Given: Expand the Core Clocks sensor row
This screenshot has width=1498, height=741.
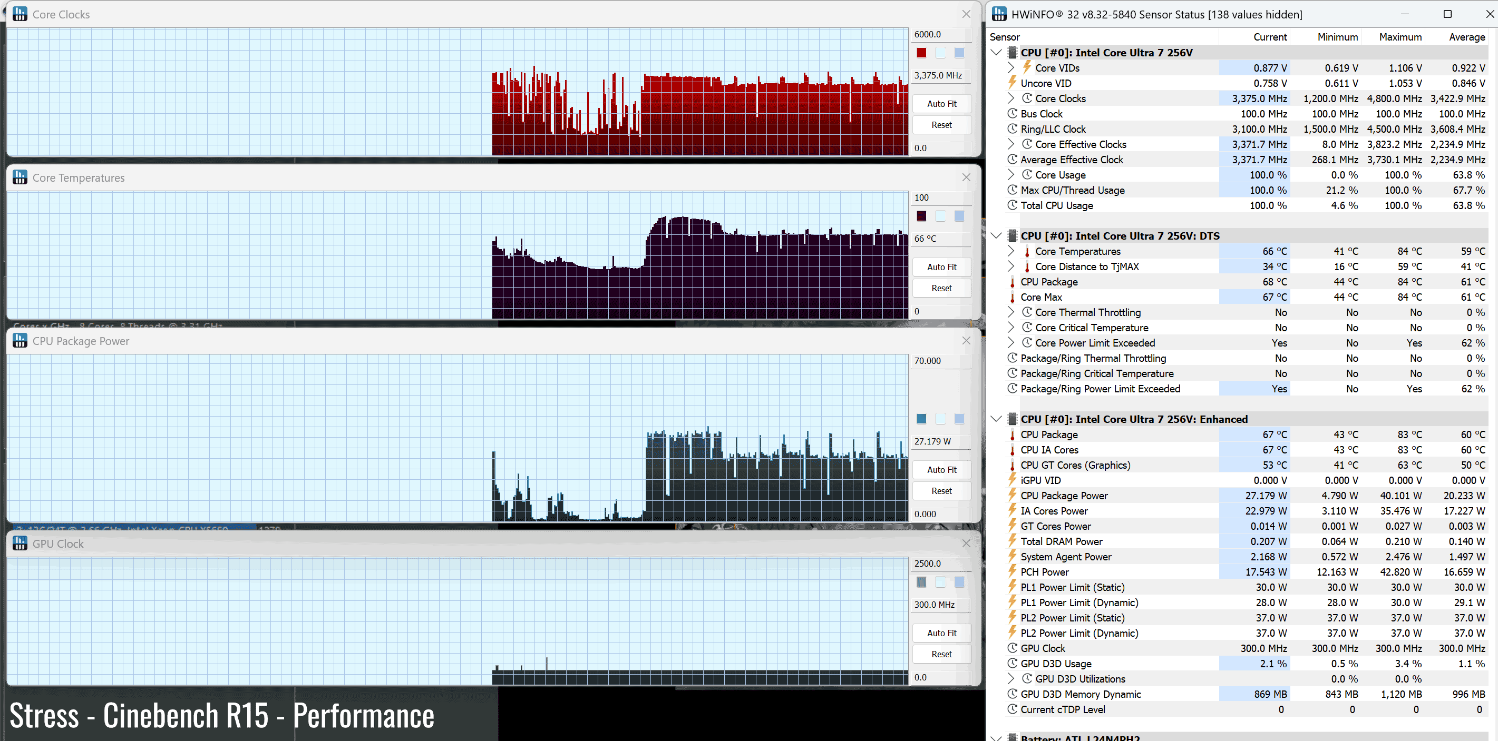Looking at the screenshot, I should 1011,98.
